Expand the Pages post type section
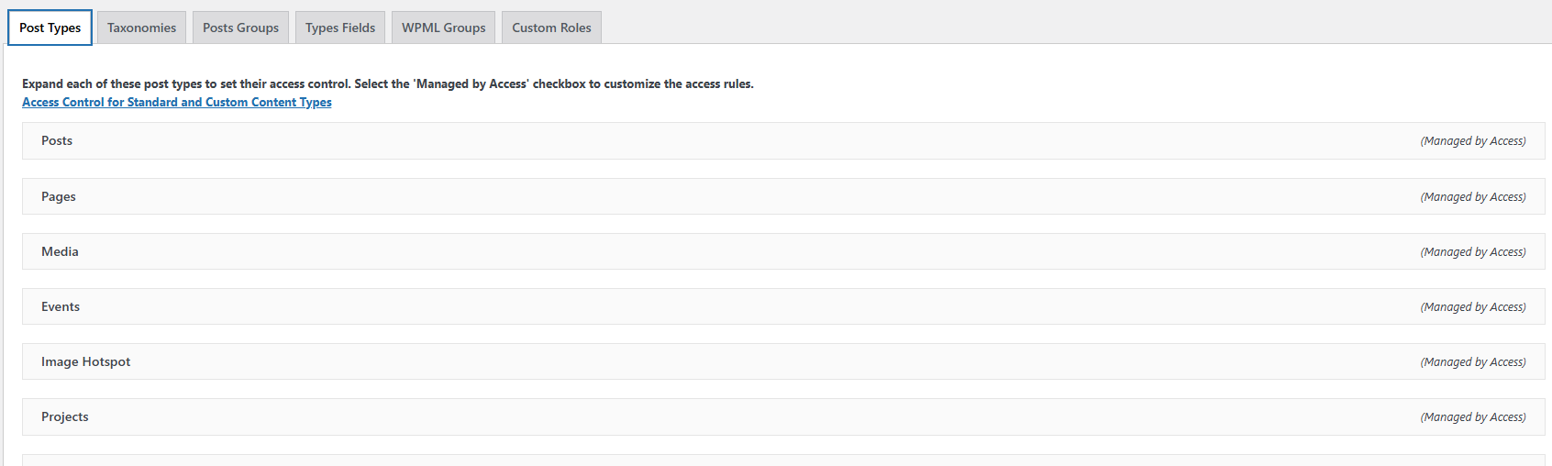This screenshot has height=466, width=1552. click(783, 196)
